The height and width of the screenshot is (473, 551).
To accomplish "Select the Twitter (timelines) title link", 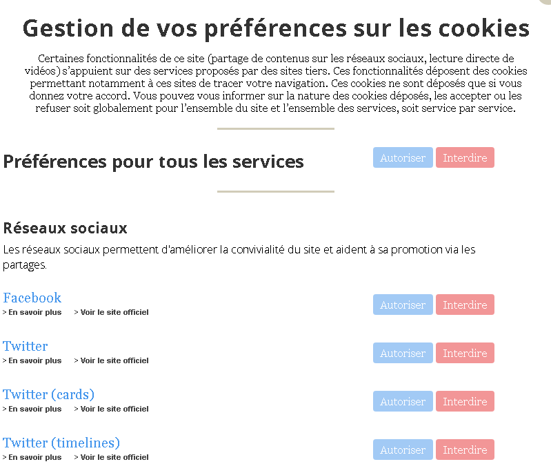I will click(x=61, y=443).
